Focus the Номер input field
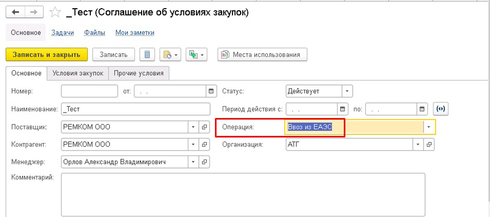The image size is (490, 217). pos(90,91)
